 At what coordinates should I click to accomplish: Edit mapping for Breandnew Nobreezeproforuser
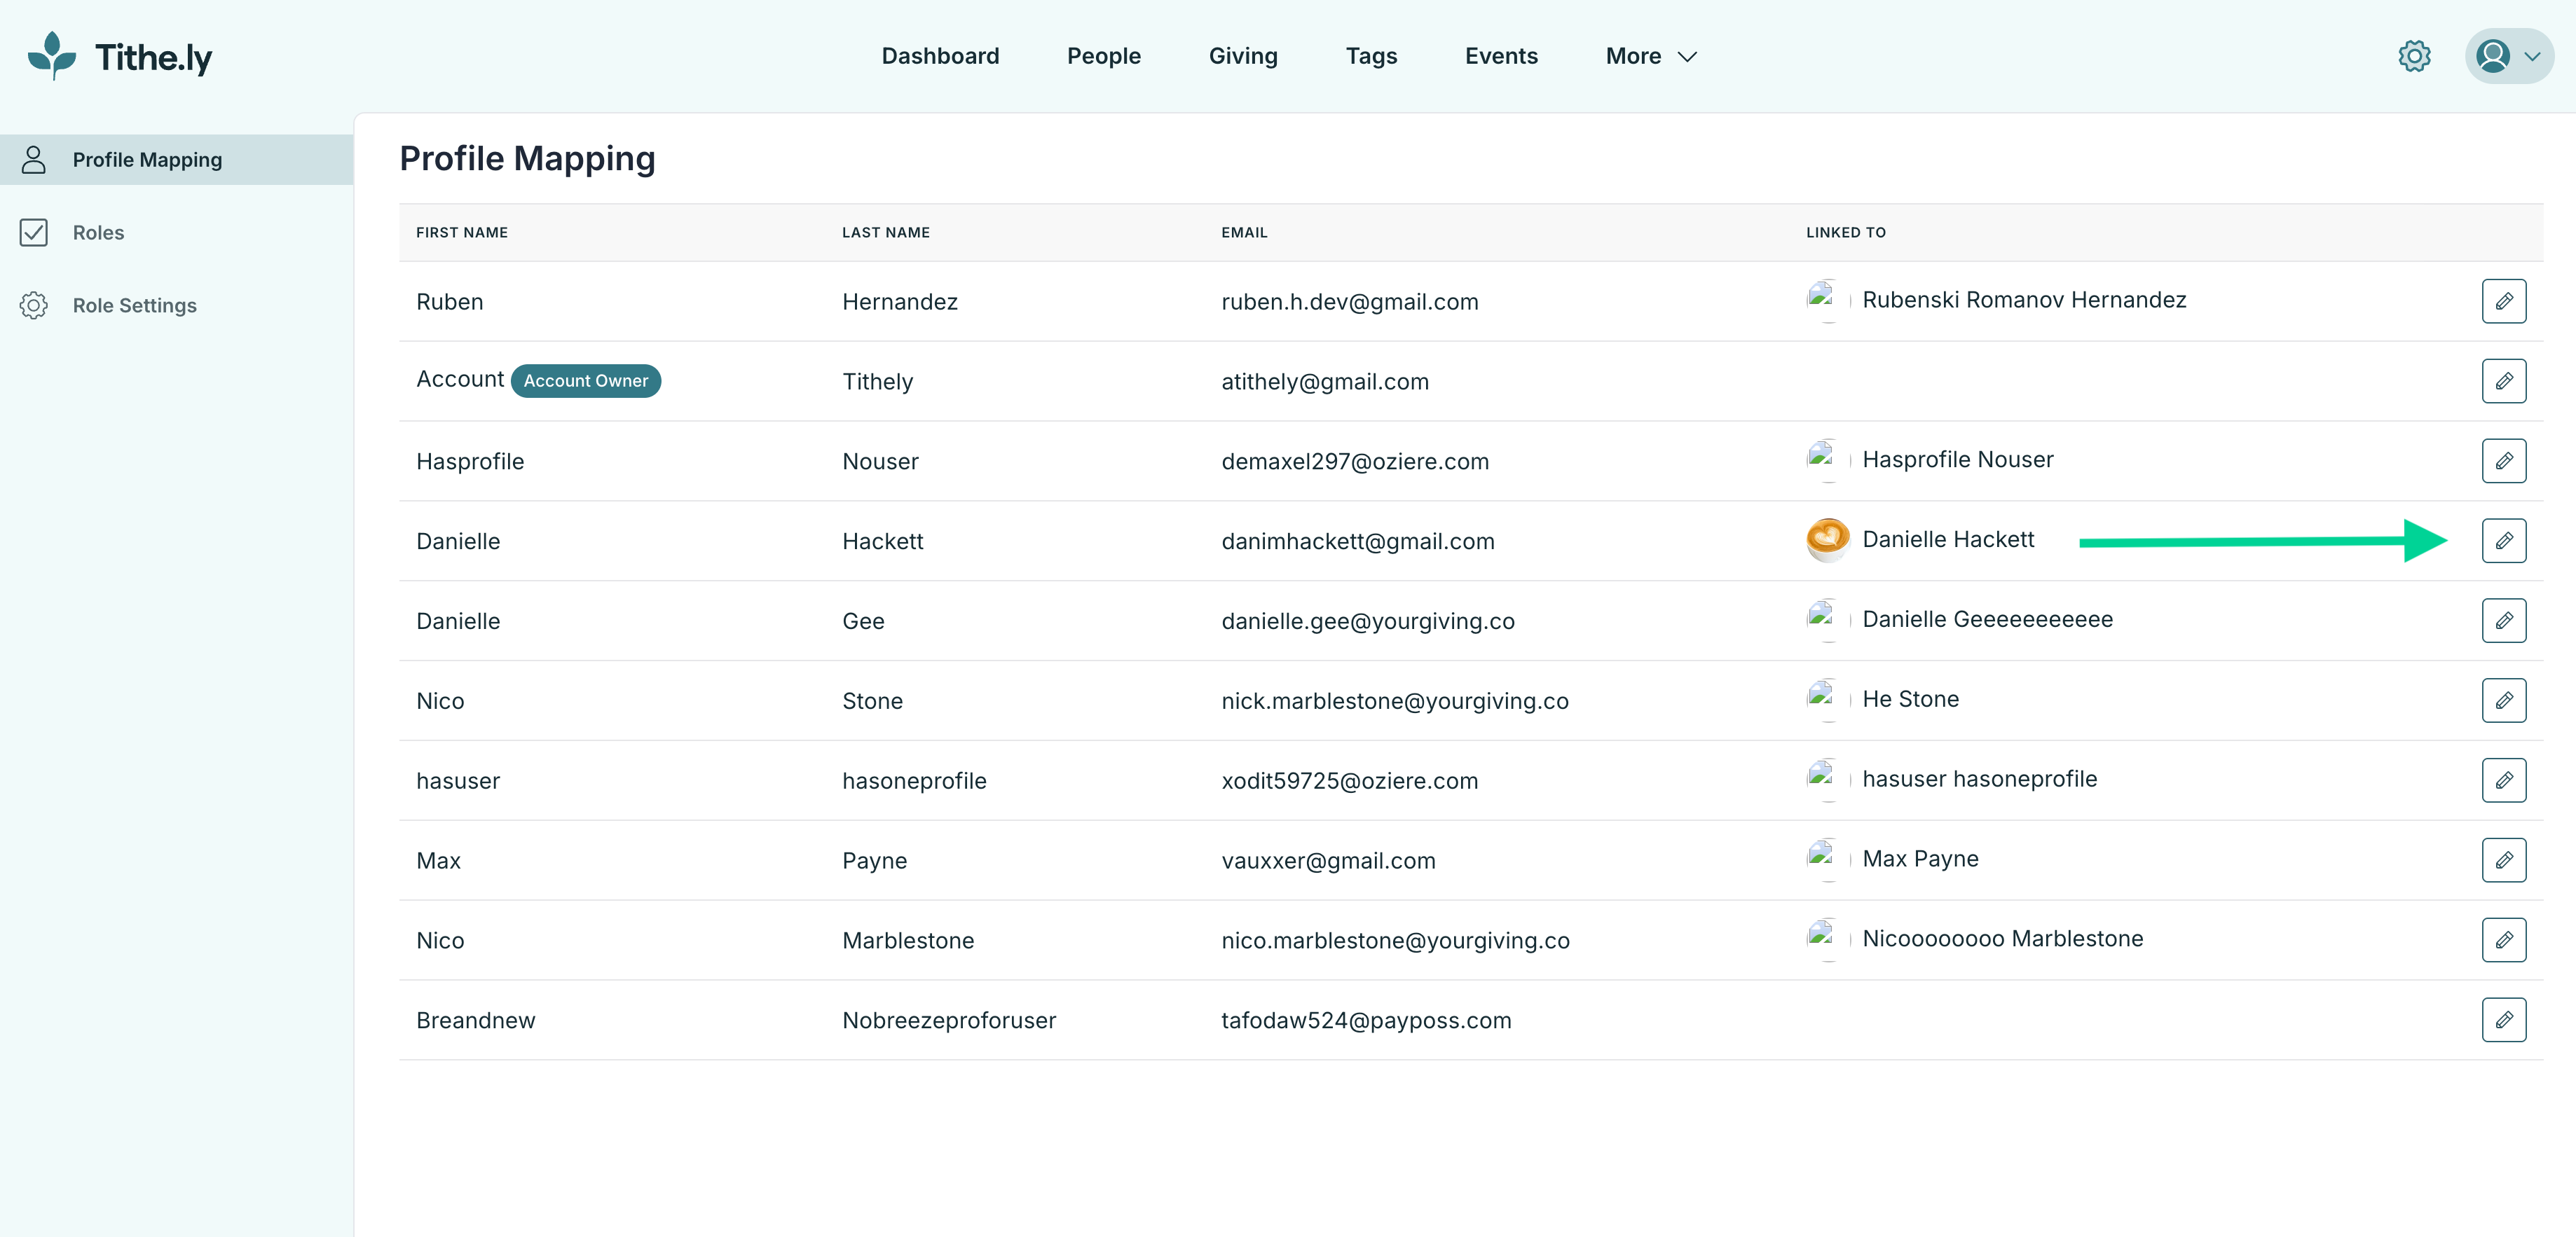coord(2503,1020)
